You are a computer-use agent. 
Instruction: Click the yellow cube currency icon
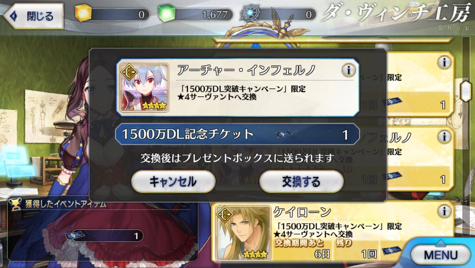pos(83,13)
